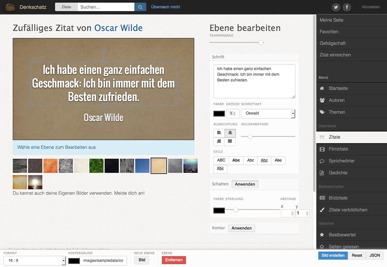Select the green grass background thumbnail

[x=96, y=166]
